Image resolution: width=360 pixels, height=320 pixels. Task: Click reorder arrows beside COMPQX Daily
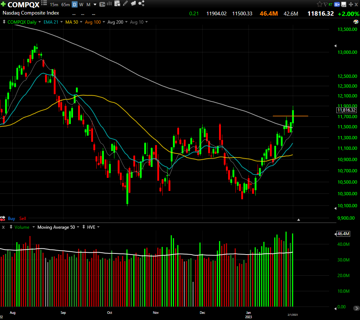(4, 22)
